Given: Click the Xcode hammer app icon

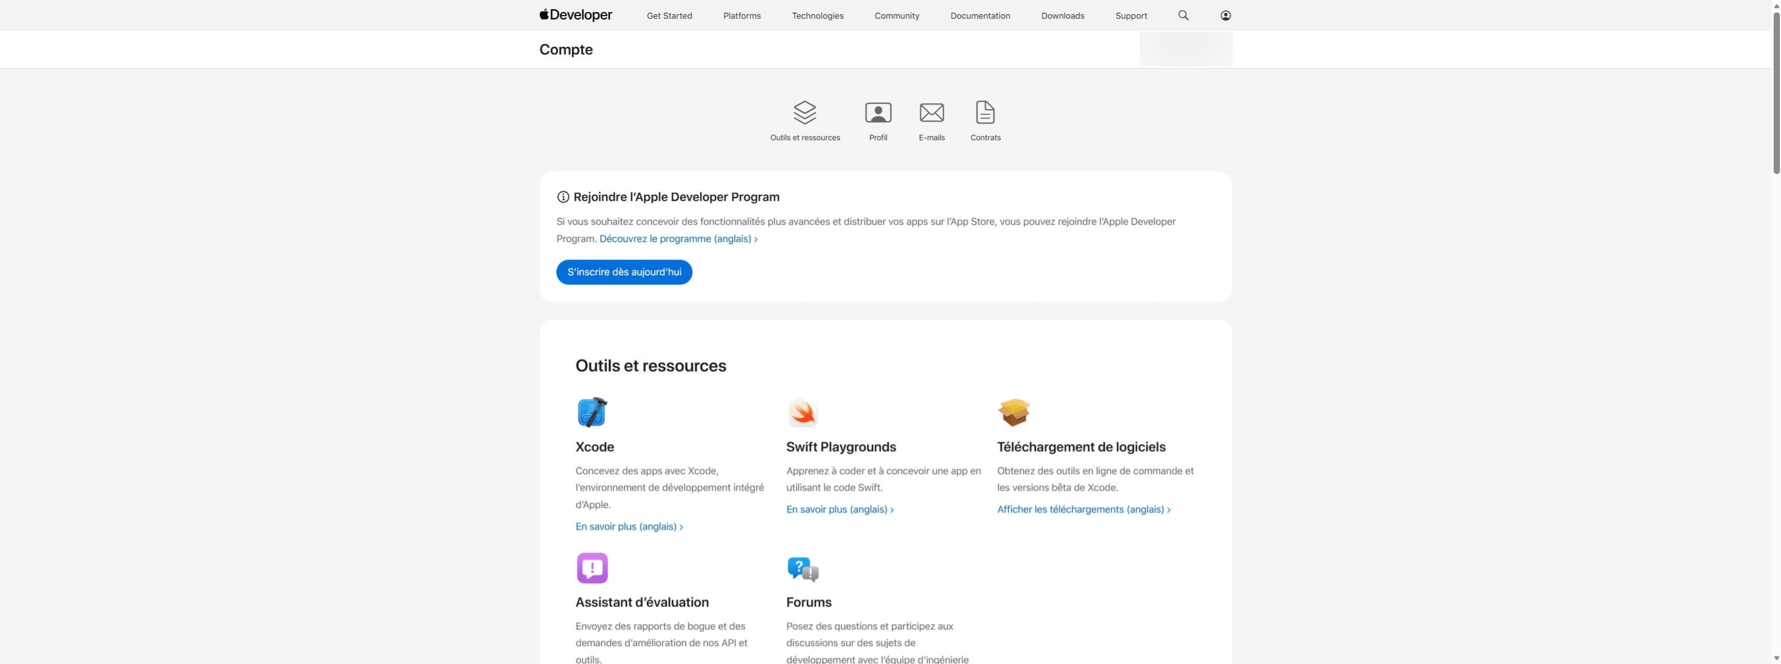Looking at the screenshot, I should (592, 412).
